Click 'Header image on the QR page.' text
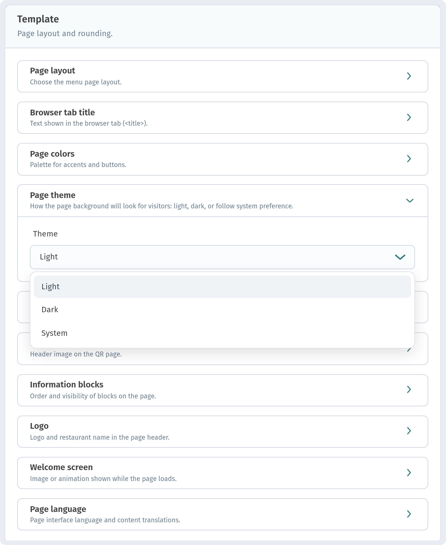The image size is (446, 545). [x=76, y=354]
